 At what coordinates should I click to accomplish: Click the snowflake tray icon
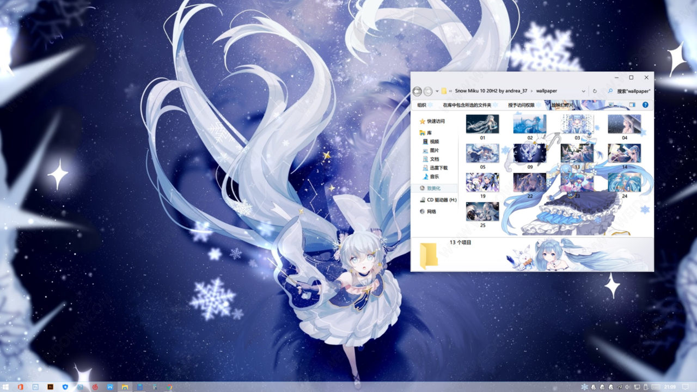point(584,387)
